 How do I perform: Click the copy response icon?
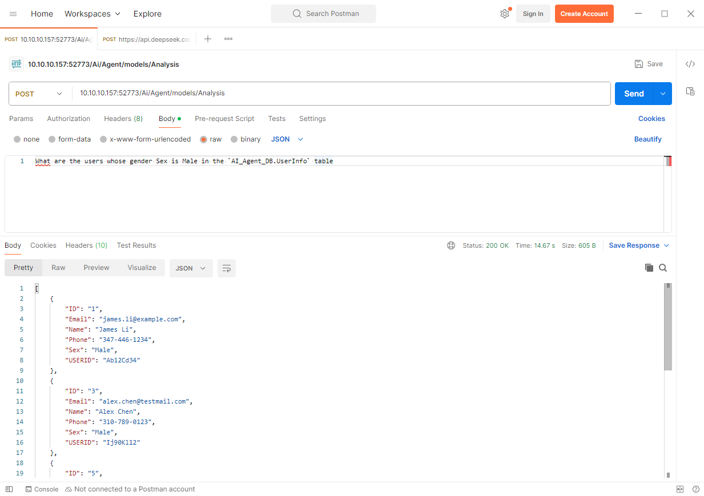[649, 268]
